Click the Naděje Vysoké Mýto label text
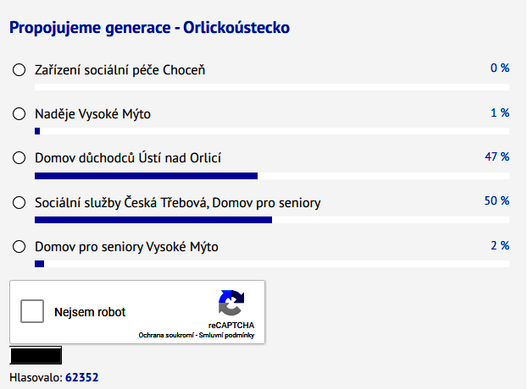 tap(92, 114)
